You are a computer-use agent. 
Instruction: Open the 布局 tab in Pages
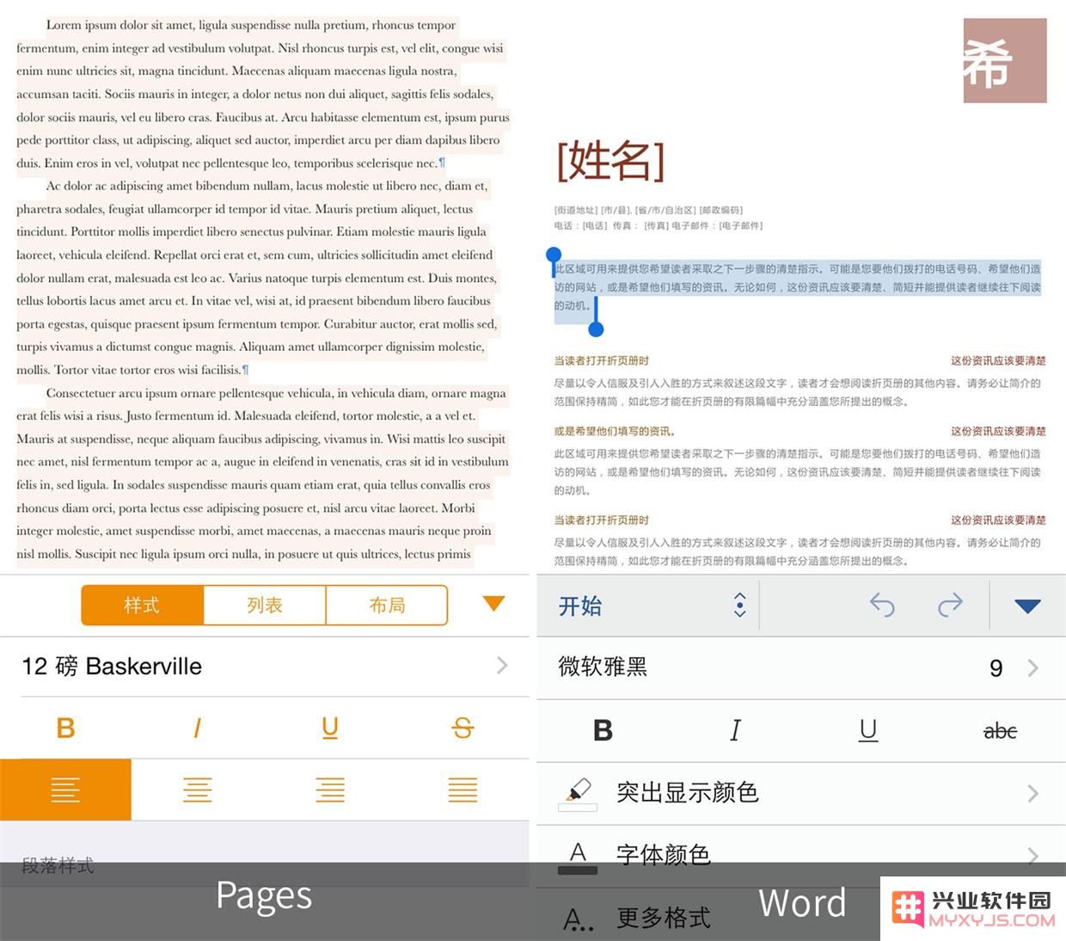tap(387, 606)
